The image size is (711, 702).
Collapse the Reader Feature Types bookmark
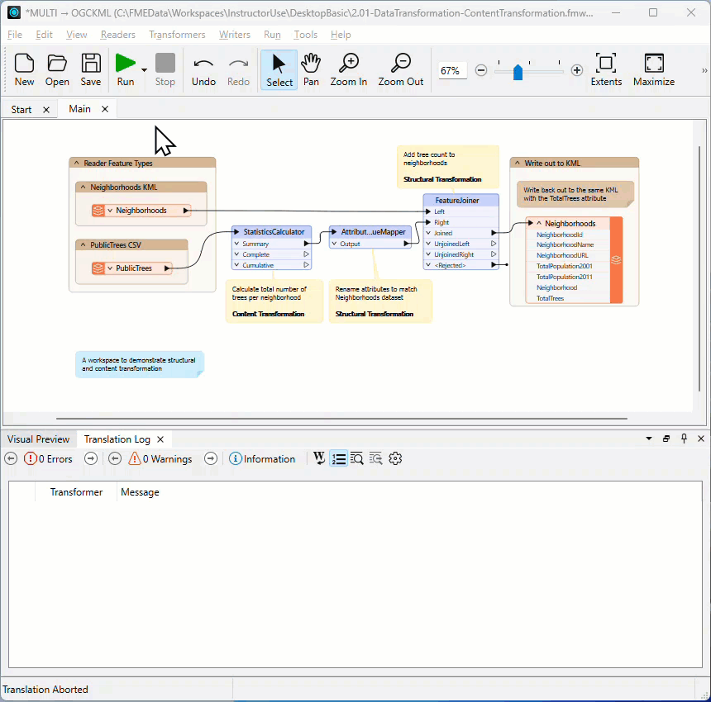point(77,163)
